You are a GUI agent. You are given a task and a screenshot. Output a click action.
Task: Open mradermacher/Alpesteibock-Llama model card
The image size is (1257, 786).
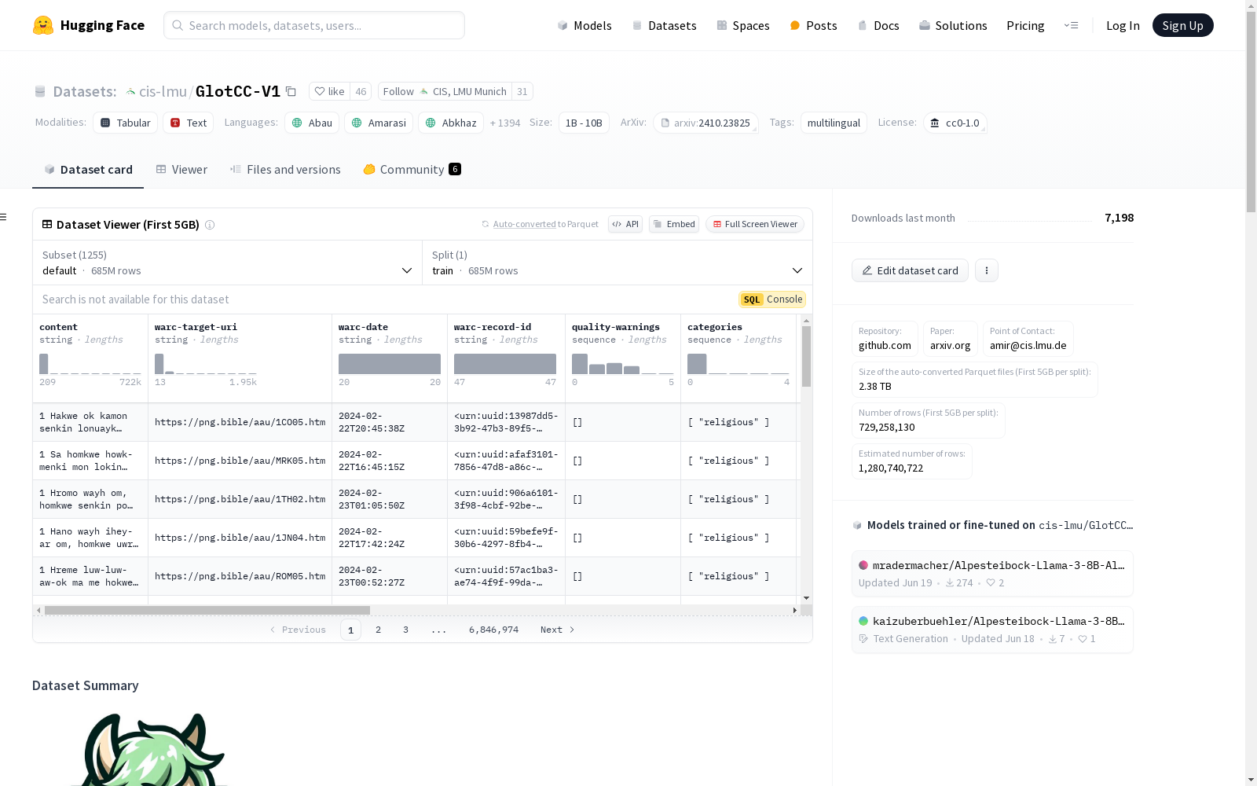point(992,574)
